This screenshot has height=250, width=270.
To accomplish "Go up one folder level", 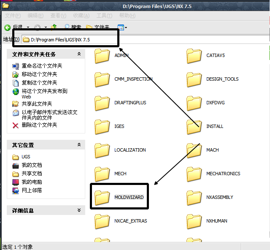I will tap(54, 27).
